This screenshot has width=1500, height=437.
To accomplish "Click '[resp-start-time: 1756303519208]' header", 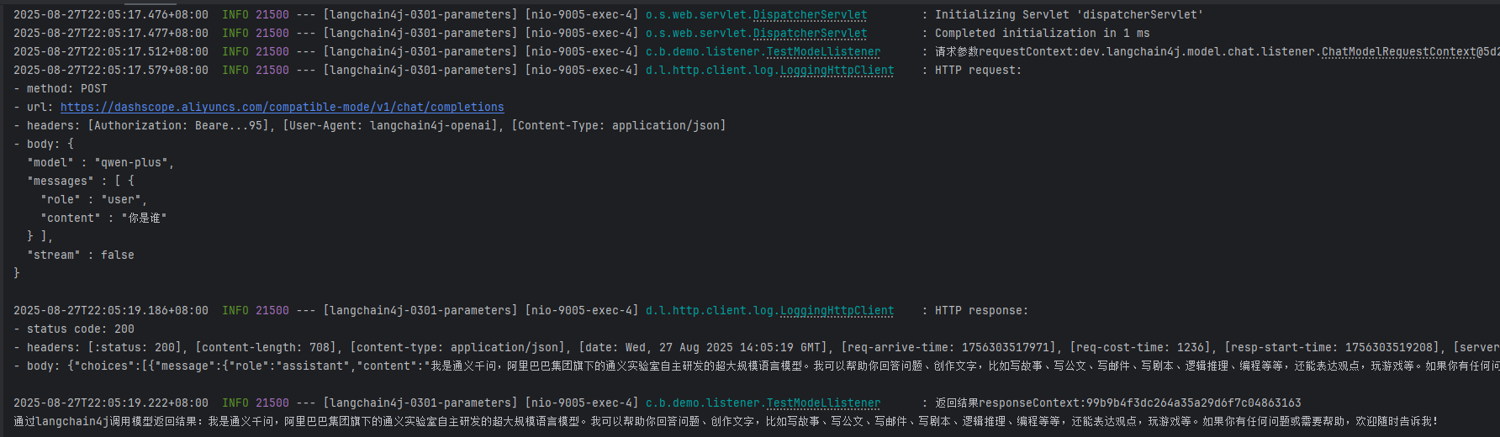I will click(1335, 347).
